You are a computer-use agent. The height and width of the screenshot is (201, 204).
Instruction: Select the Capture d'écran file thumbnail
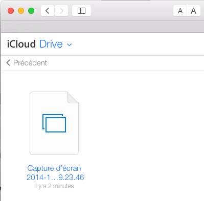(54, 123)
